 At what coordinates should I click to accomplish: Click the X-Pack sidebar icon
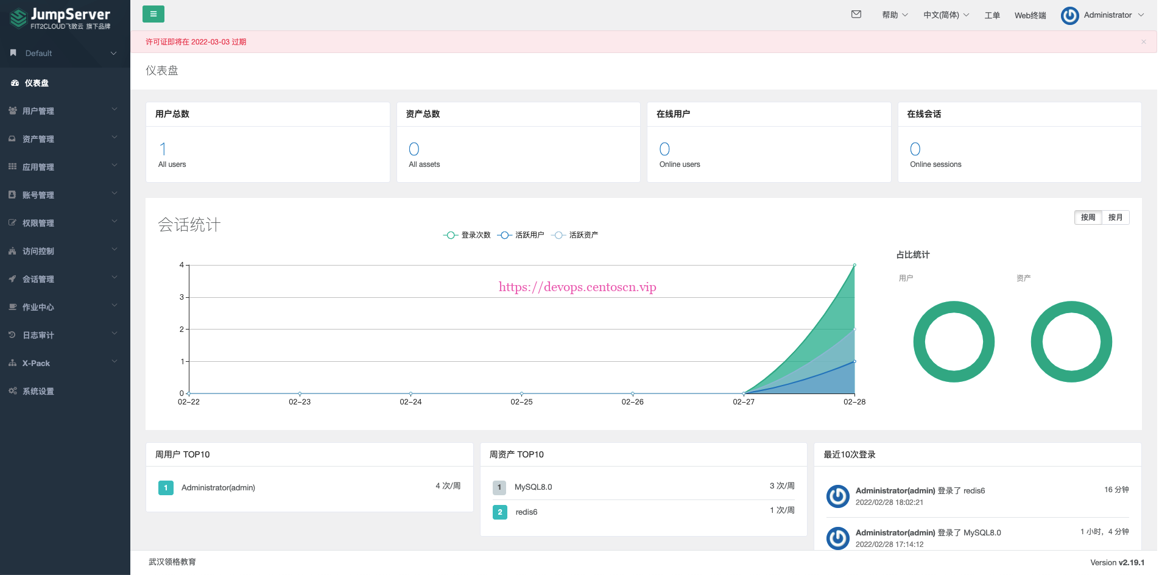point(35,362)
